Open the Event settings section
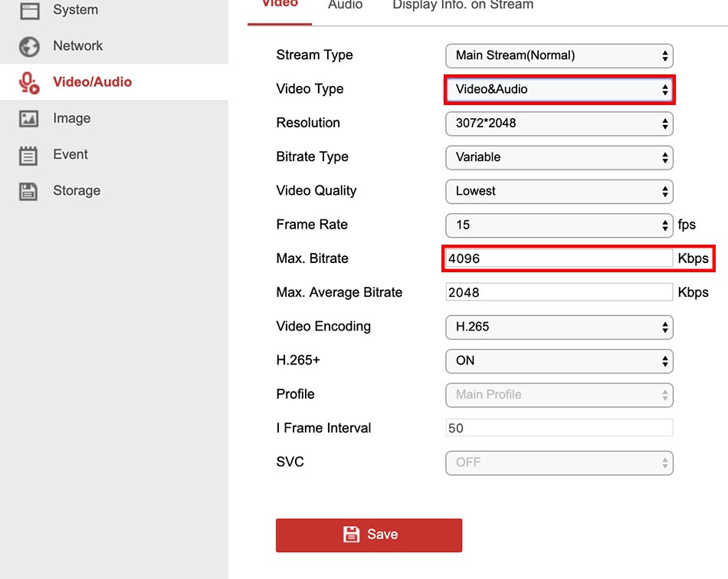728x579 pixels. [x=114, y=154]
